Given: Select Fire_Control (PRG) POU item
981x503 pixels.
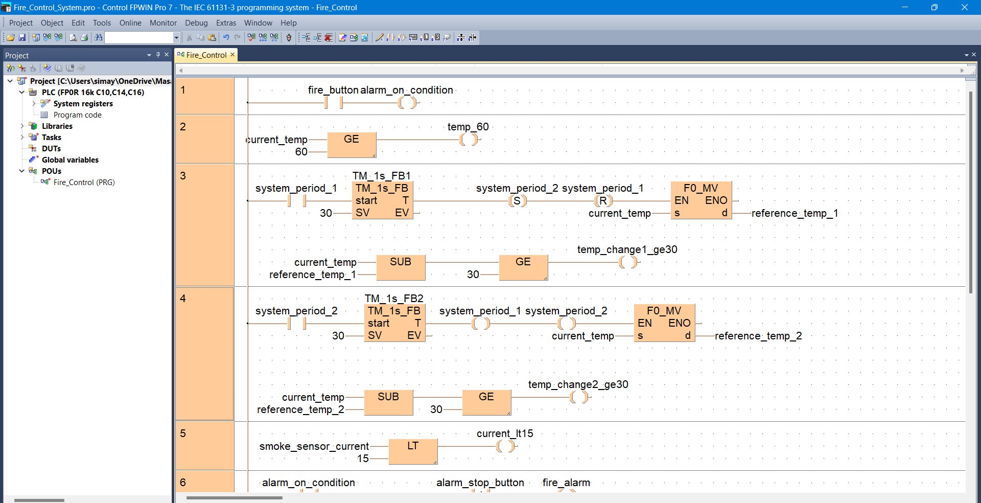Looking at the screenshot, I should [84, 182].
